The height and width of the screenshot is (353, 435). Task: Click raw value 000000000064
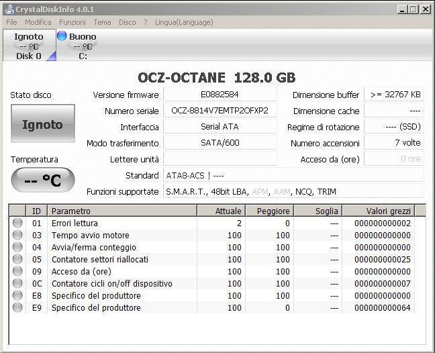pos(382,307)
